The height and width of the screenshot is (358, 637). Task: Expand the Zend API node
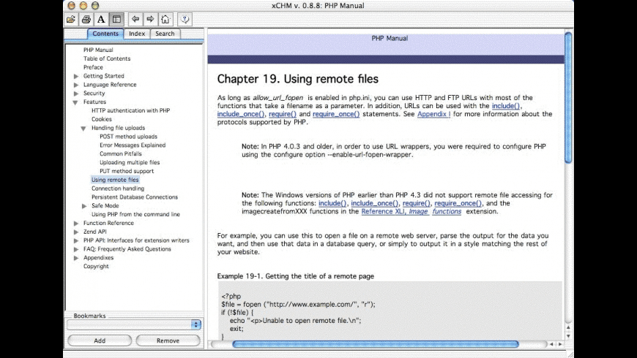coord(76,232)
